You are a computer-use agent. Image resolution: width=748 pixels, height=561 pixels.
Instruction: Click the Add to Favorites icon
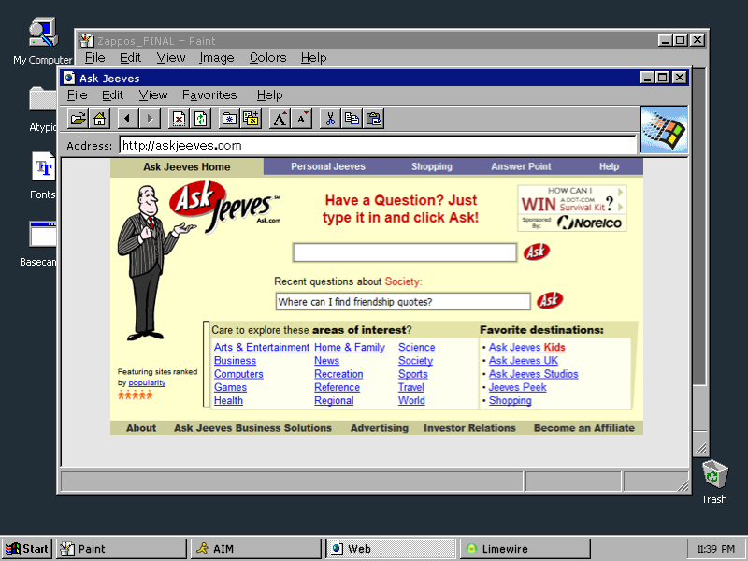pyautogui.click(x=251, y=119)
